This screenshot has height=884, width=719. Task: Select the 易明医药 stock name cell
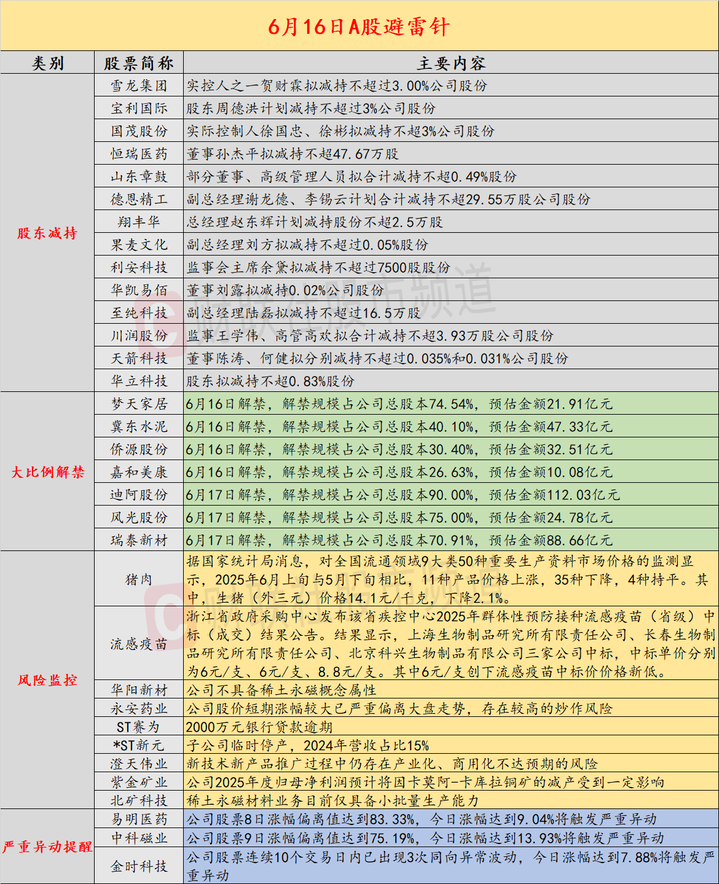click(x=139, y=819)
